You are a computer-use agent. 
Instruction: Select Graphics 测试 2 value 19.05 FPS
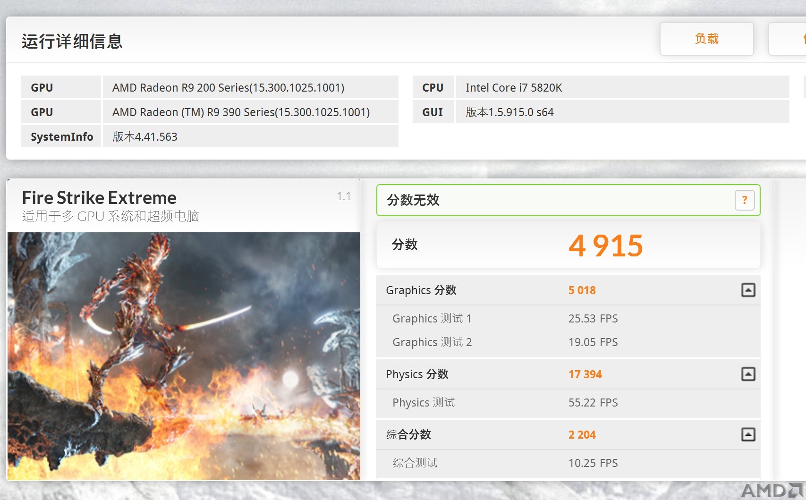[593, 342]
